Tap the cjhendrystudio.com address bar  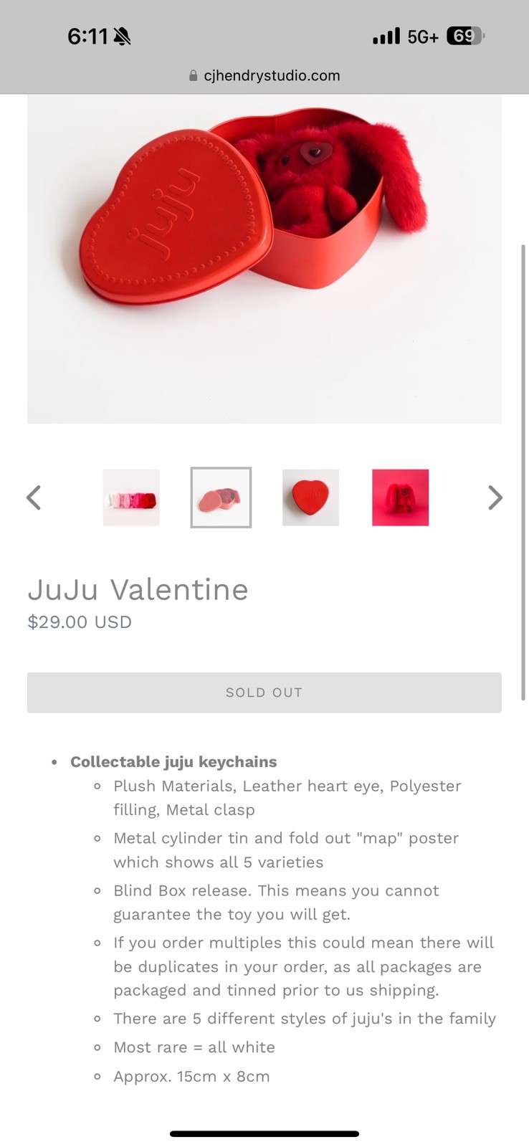click(x=271, y=76)
